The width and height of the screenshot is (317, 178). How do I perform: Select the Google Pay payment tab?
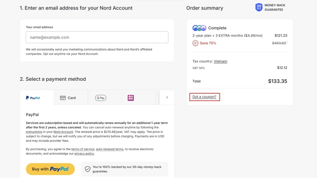coord(105,98)
